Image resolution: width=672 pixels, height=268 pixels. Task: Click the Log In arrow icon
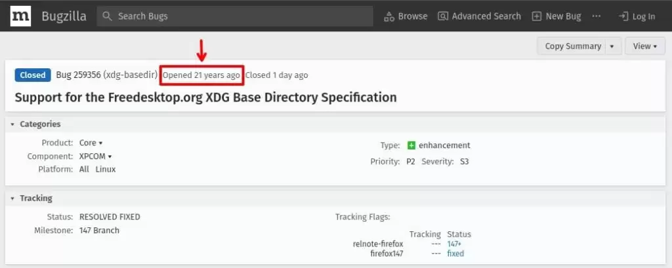tap(623, 16)
